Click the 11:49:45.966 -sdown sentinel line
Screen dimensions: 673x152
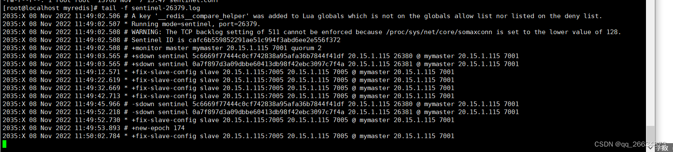(260, 104)
